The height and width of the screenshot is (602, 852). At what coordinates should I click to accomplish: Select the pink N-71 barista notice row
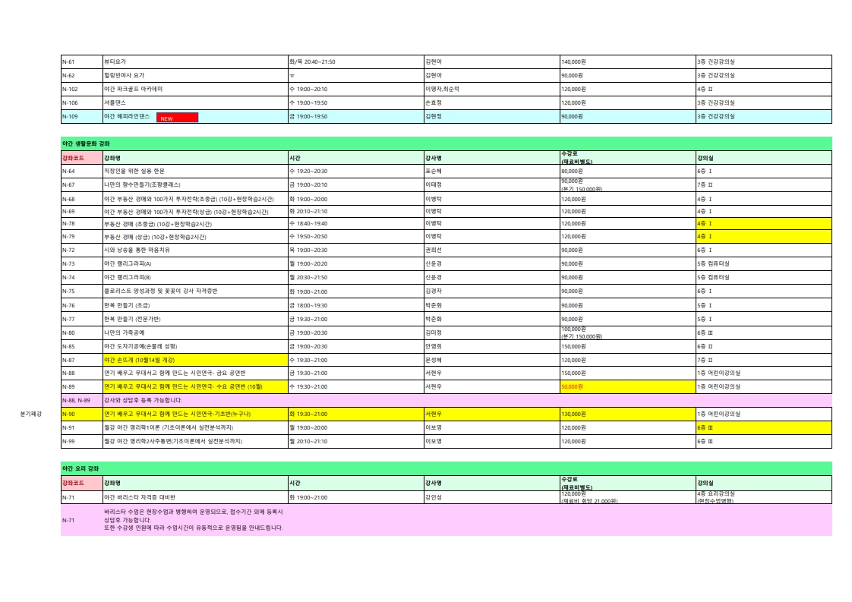tap(446, 520)
